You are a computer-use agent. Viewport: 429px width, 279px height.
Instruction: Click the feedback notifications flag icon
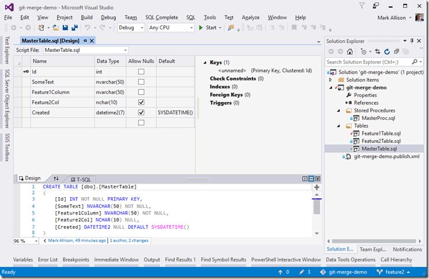(x=362, y=6)
